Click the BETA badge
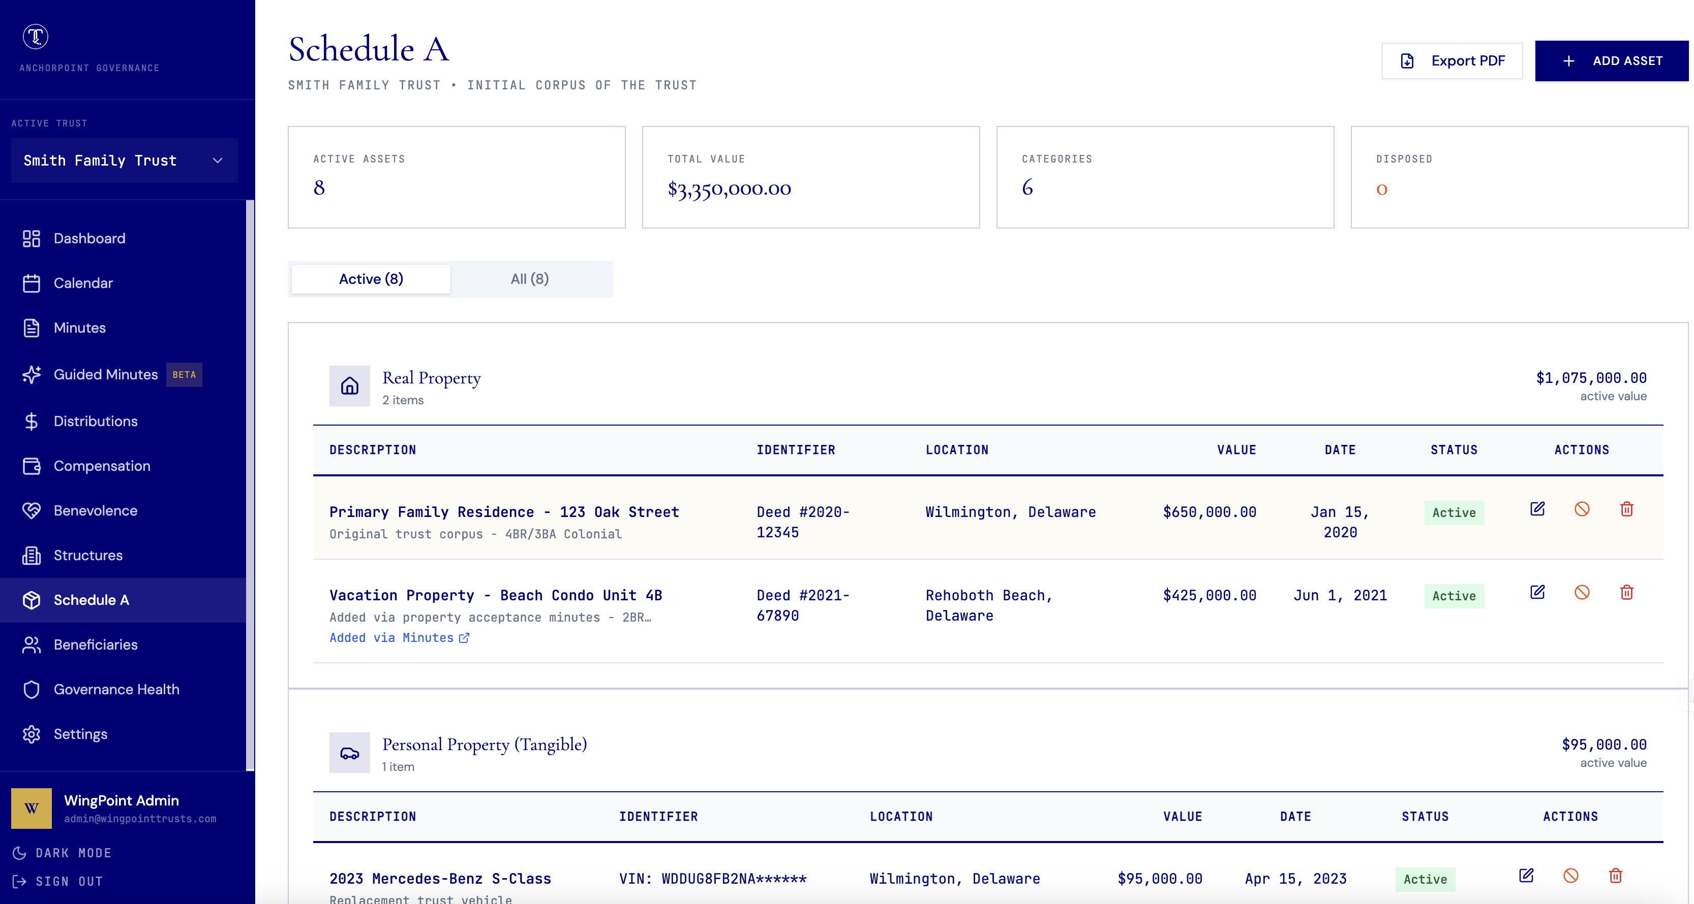 coord(184,374)
